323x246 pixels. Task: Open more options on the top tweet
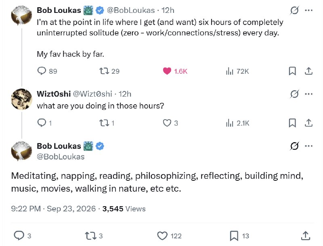click(x=308, y=10)
